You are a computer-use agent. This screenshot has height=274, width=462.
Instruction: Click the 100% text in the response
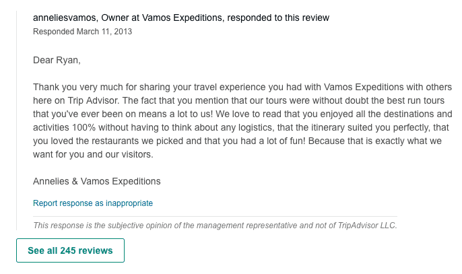[x=87, y=127]
